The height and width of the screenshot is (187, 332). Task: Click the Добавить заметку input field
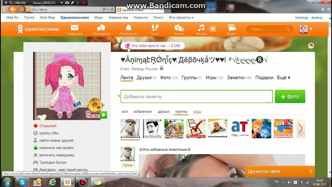(x=197, y=97)
